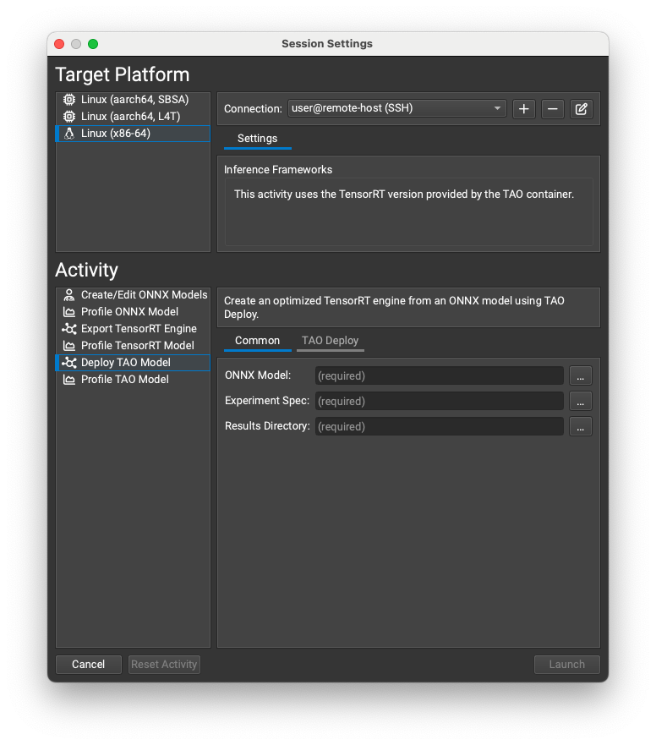The width and height of the screenshot is (656, 745).
Task: Add a new connection with the plus button
Action: pyautogui.click(x=523, y=108)
